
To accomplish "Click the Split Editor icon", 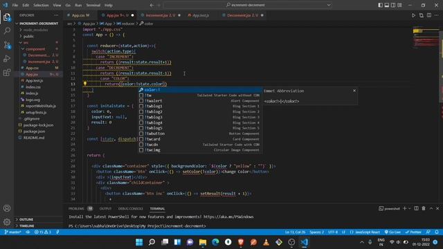I will point(429,15).
